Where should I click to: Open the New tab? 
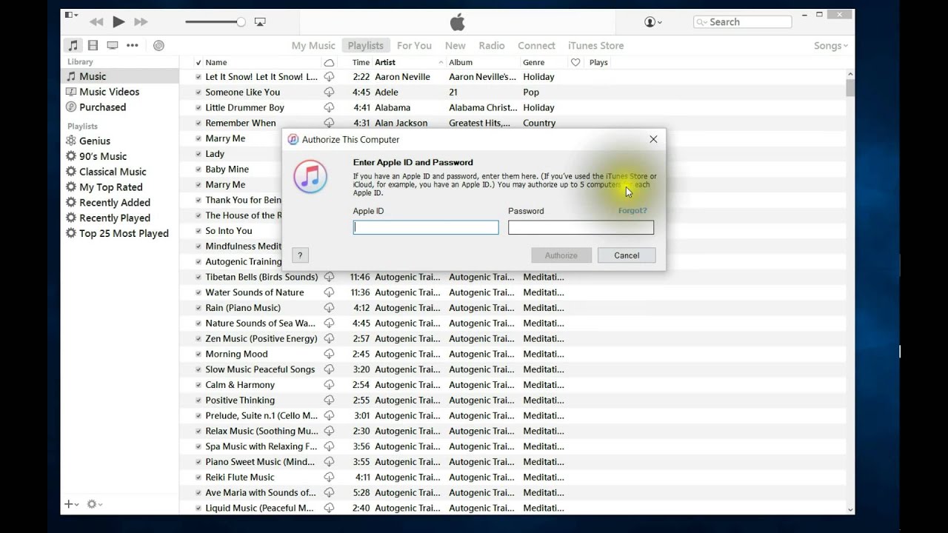click(455, 45)
